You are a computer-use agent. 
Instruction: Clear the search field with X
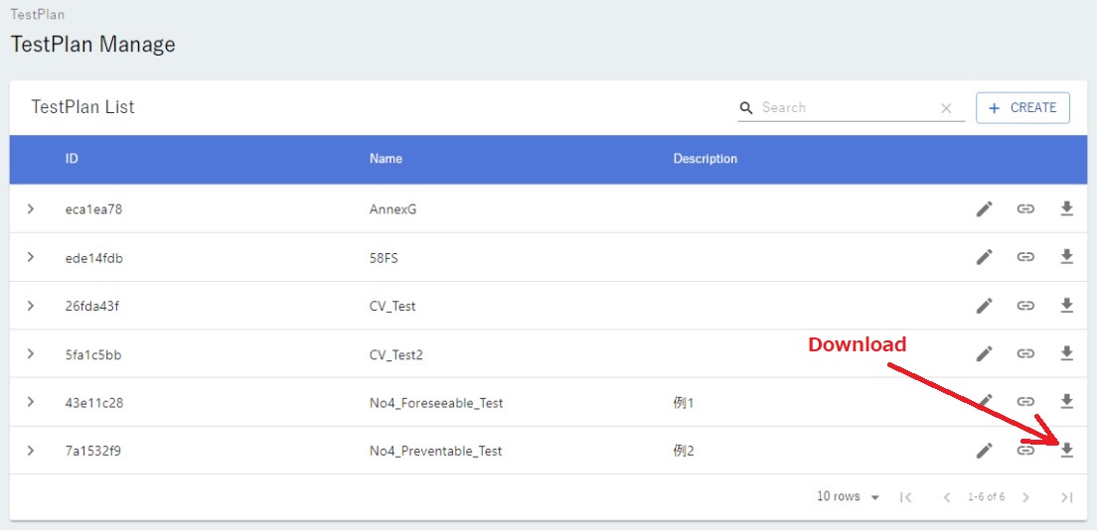coord(946,108)
